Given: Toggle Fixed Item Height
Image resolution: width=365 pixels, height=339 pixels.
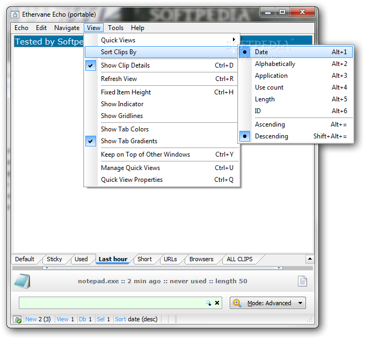Looking at the screenshot, I should [161, 92].
